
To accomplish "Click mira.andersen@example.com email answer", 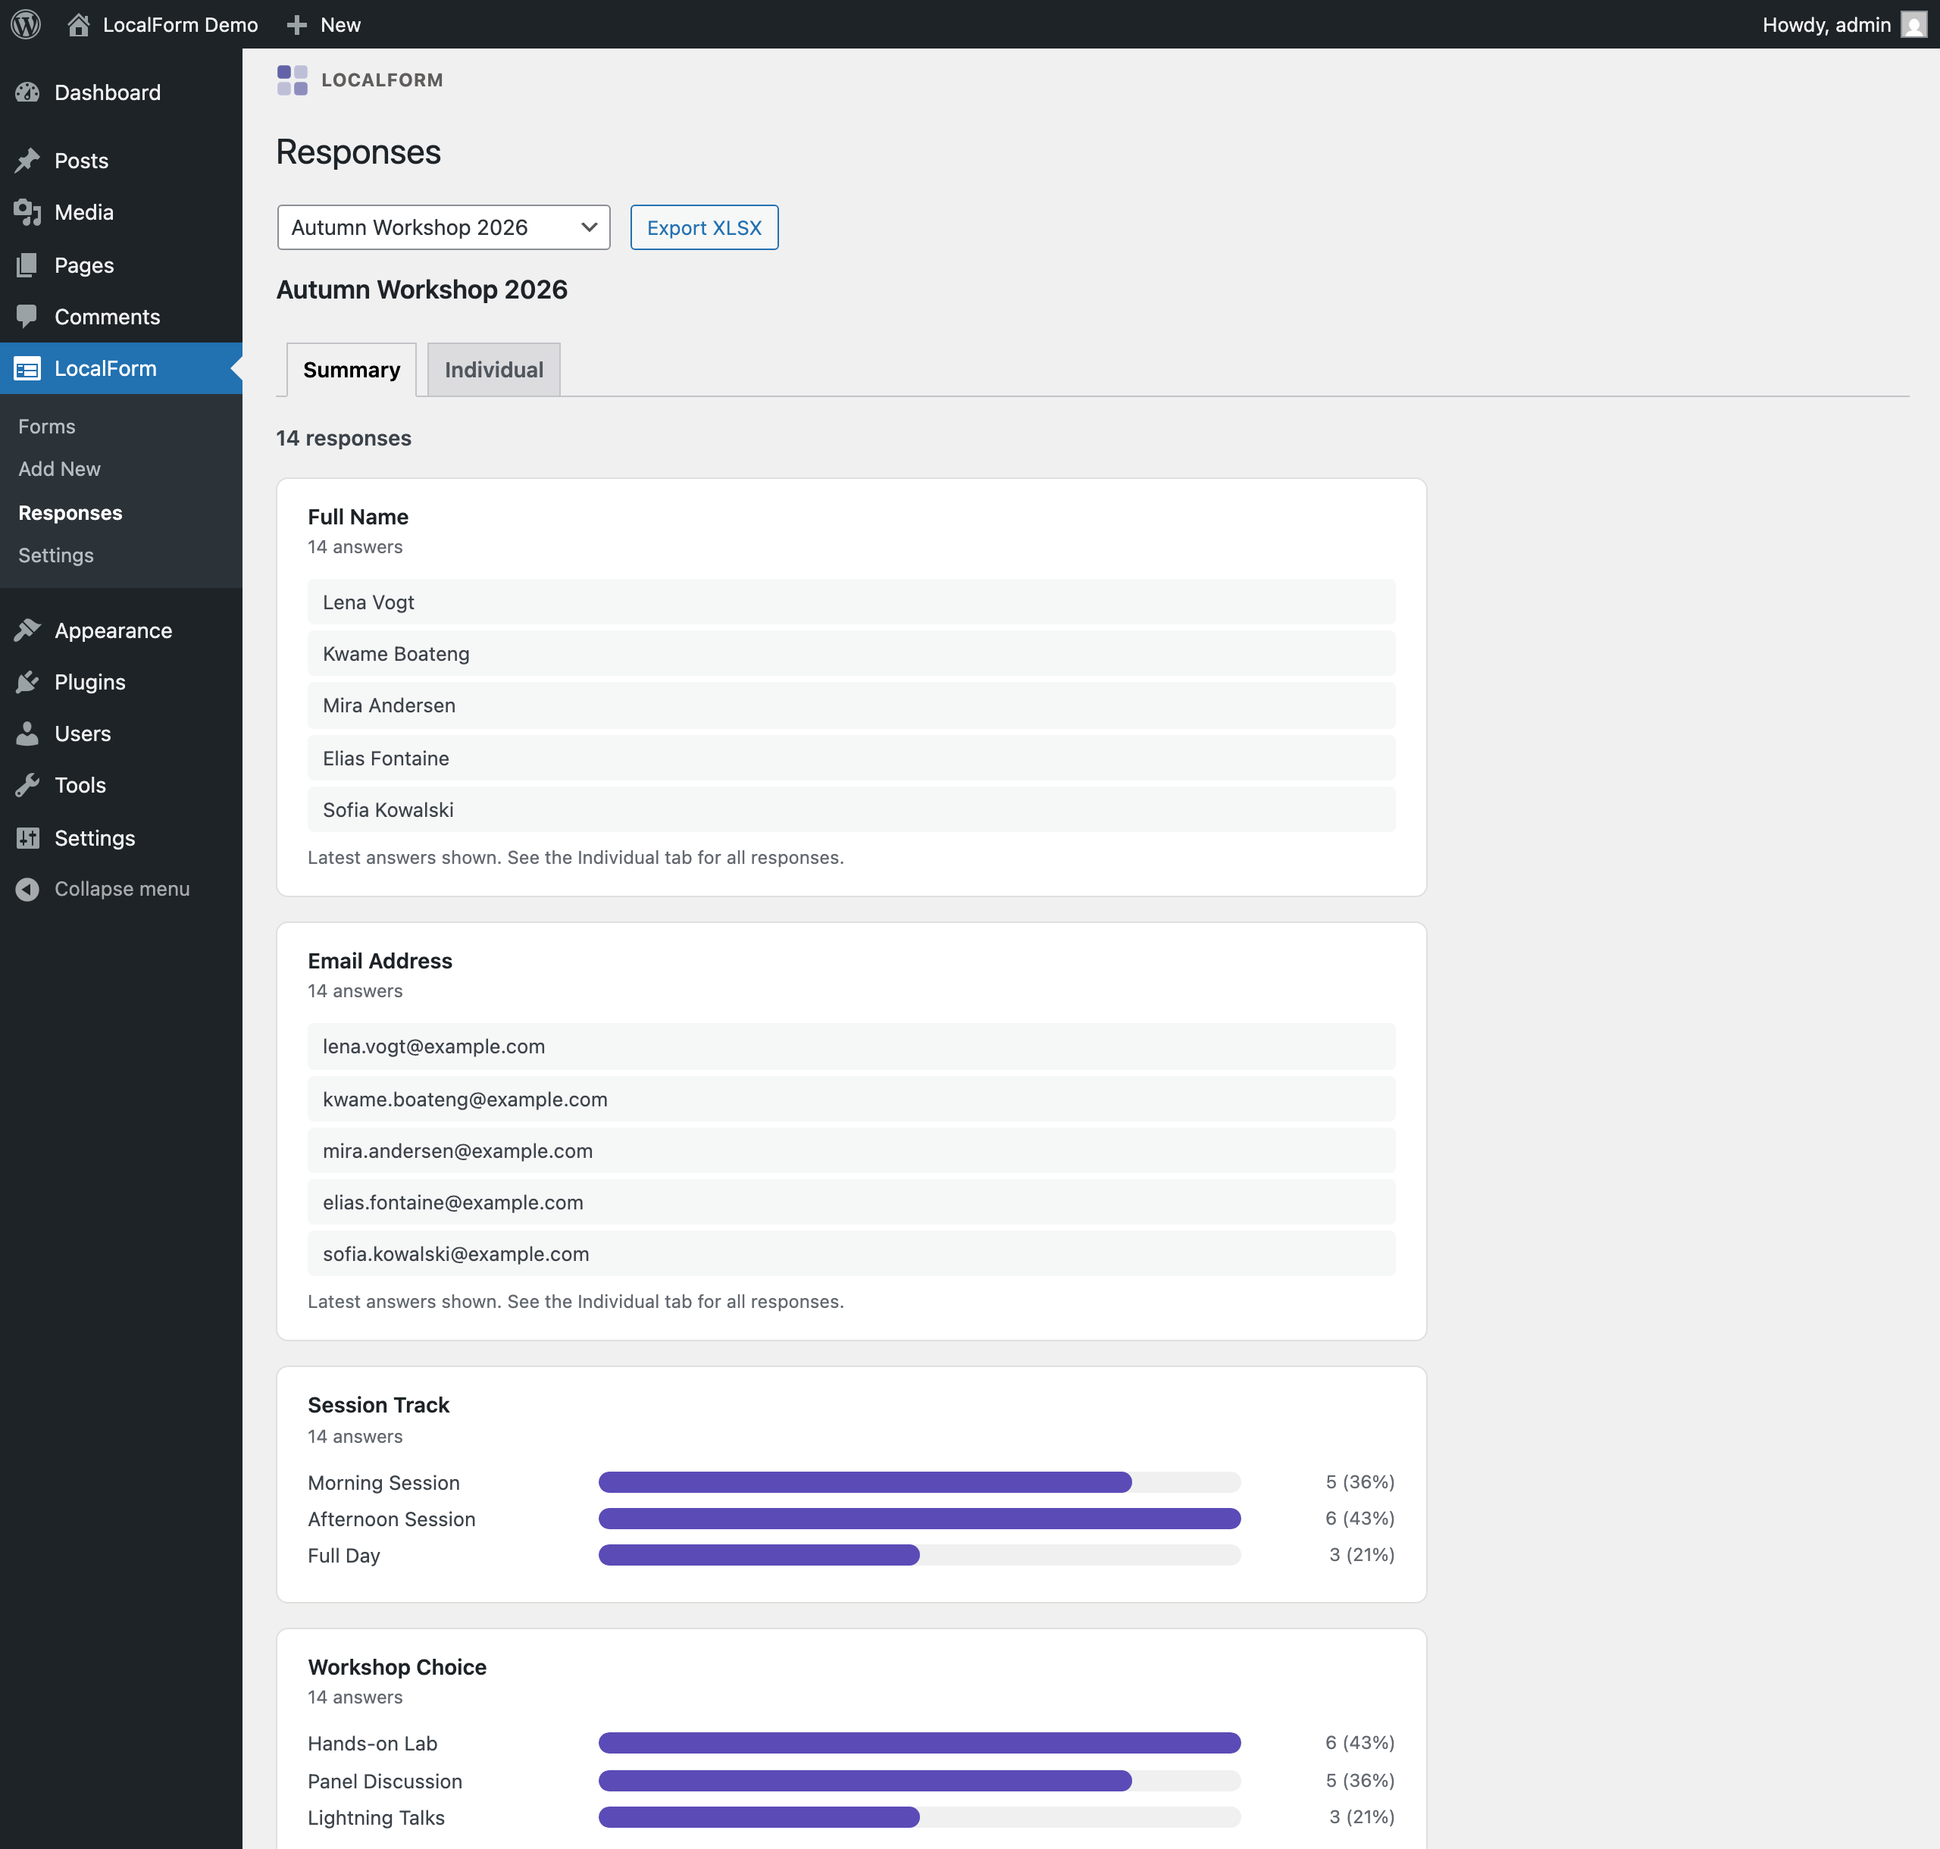I will (851, 1150).
